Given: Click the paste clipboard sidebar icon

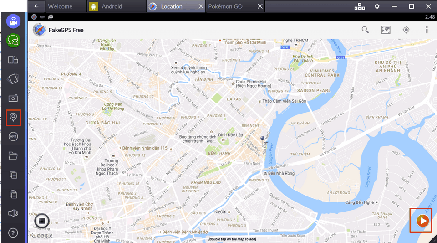Looking at the screenshot, I should coord(13,194).
